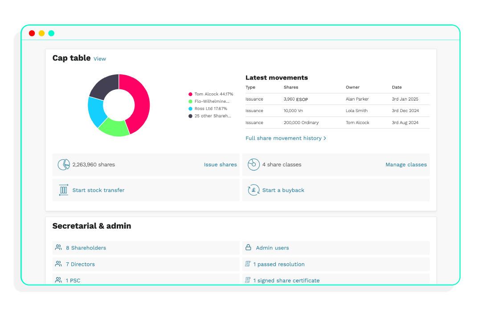Click the pink Tom Alcock donut segment
Viewport: 481px width, 310px height.
point(140,103)
